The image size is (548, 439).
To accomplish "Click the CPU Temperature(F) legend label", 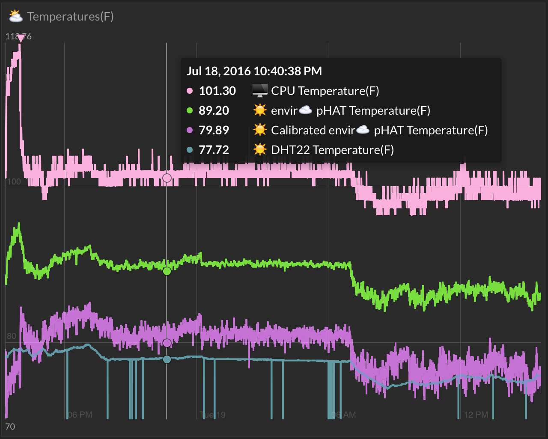I will 325,91.
